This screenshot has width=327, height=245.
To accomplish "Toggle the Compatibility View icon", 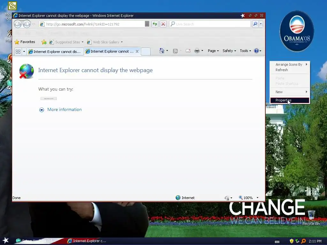I will pyautogui.click(x=147, y=24).
